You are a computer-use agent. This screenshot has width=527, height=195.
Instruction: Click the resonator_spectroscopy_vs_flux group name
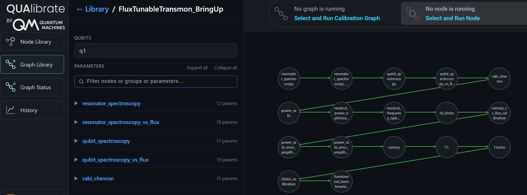(121, 122)
